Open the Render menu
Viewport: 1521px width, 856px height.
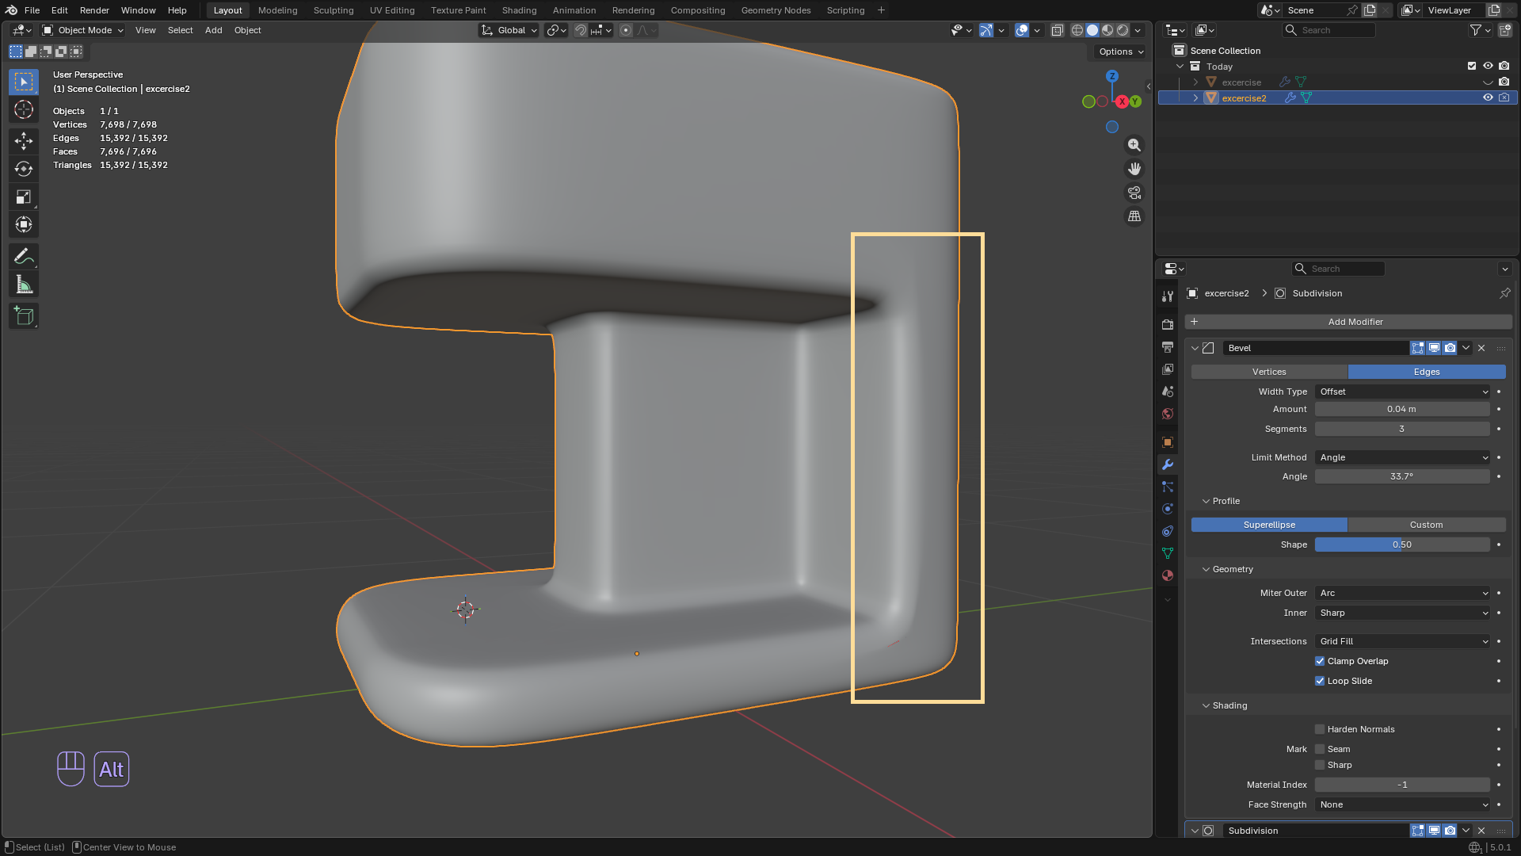[x=94, y=10]
